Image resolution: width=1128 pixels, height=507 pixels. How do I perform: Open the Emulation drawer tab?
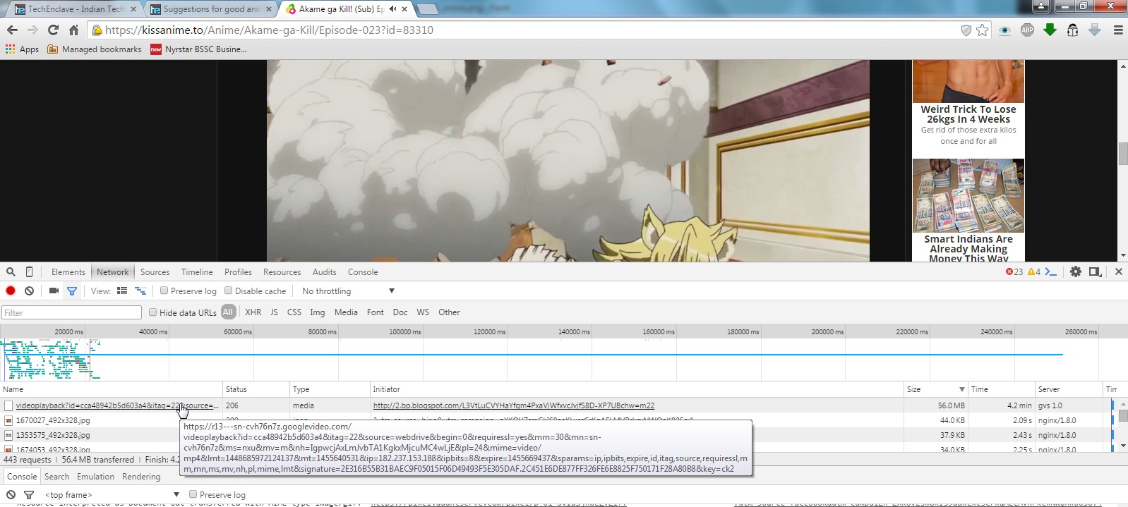(95, 477)
